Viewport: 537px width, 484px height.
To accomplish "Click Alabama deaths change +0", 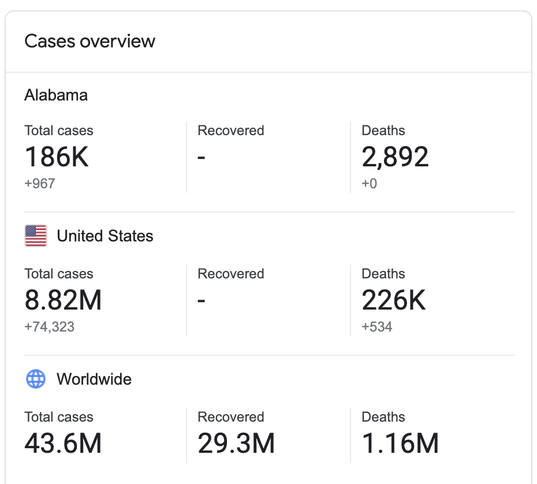I will (370, 184).
